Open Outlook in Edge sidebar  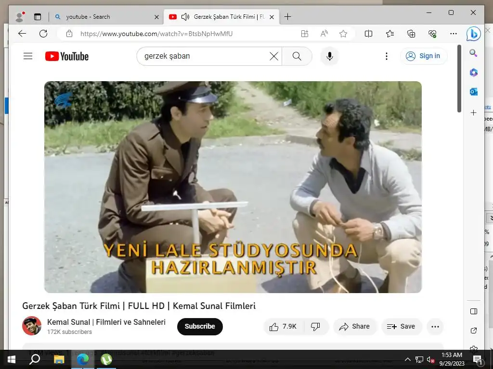pos(474,92)
